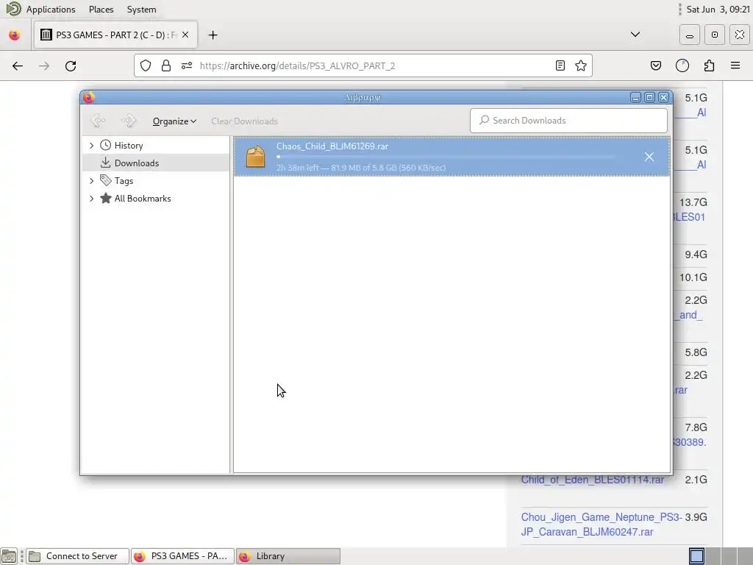Select Chaos_Child_BLJM61269.rar file name
This screenshot has height=565, width=753.
(332, 146)
